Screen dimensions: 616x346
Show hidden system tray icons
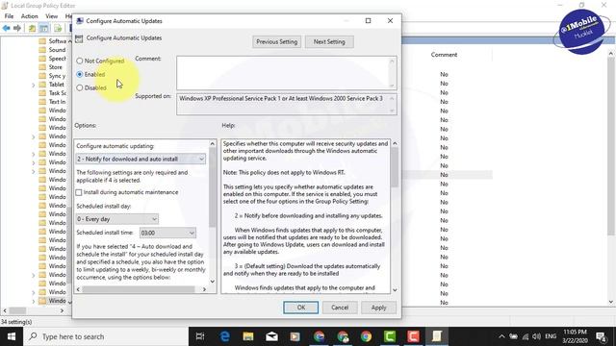click(x=501, y=336)
